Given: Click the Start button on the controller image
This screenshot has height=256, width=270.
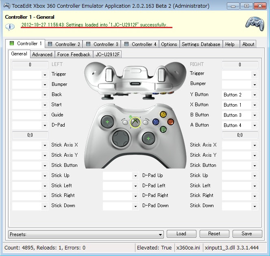Looking at the screenshot, I should [x=146, y=123].
